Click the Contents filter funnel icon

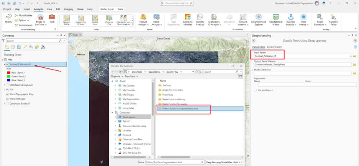3,41
